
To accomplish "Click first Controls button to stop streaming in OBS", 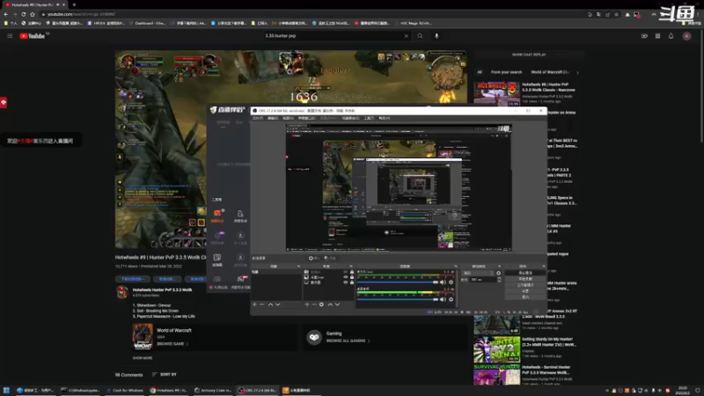I will pyautogui.click(x=525, y=273).
